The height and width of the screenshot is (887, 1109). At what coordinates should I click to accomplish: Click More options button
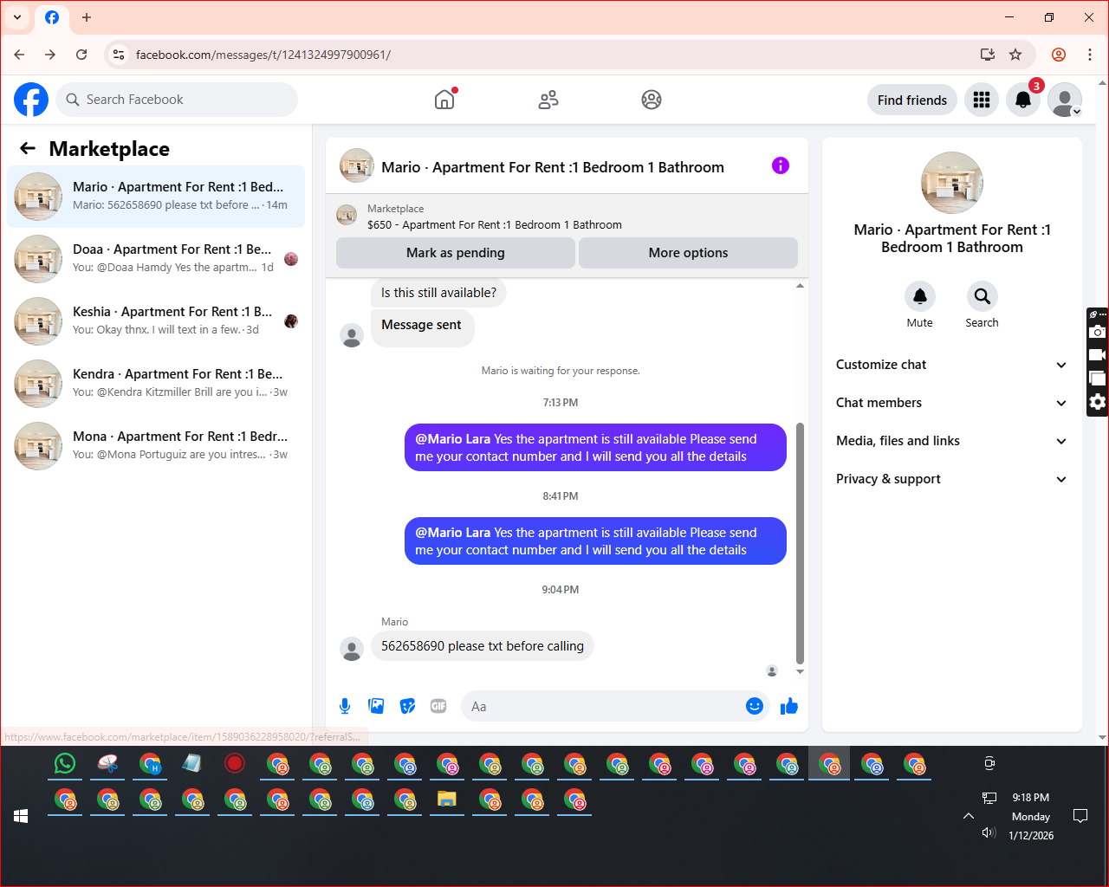(688, 253)
